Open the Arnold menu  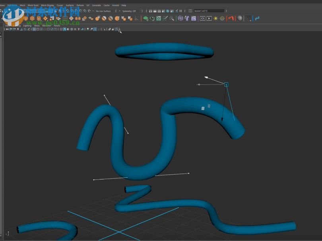(116, 5)
